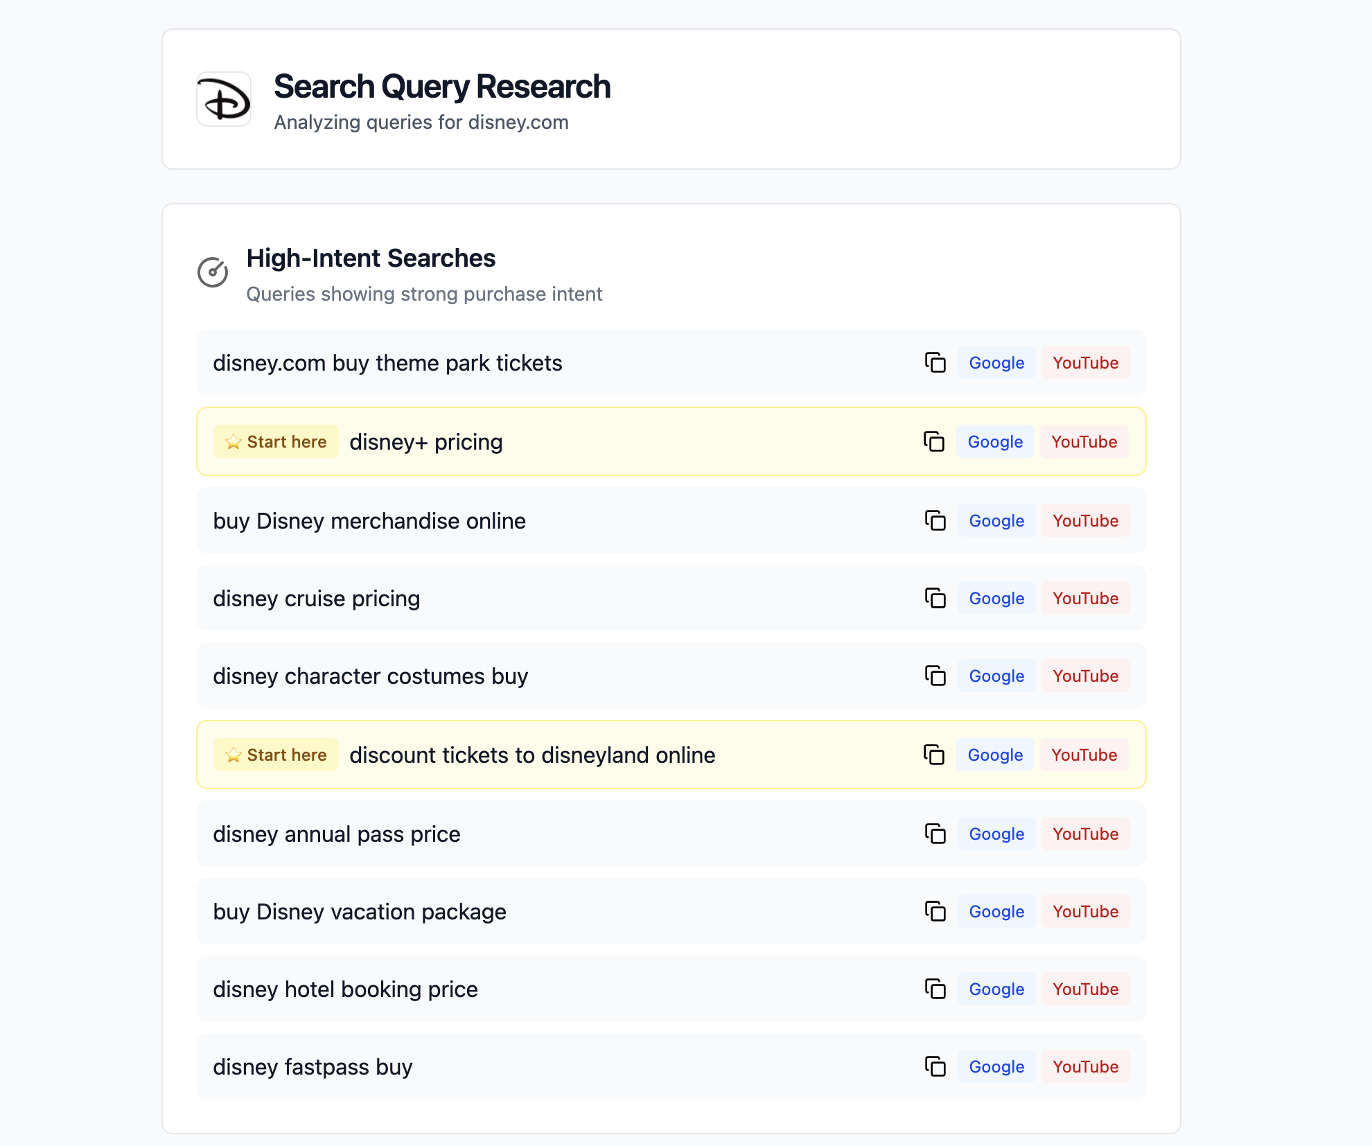
Task: Search 'disney fastpass buy' on YouTube
Action: [1085, 1066]
